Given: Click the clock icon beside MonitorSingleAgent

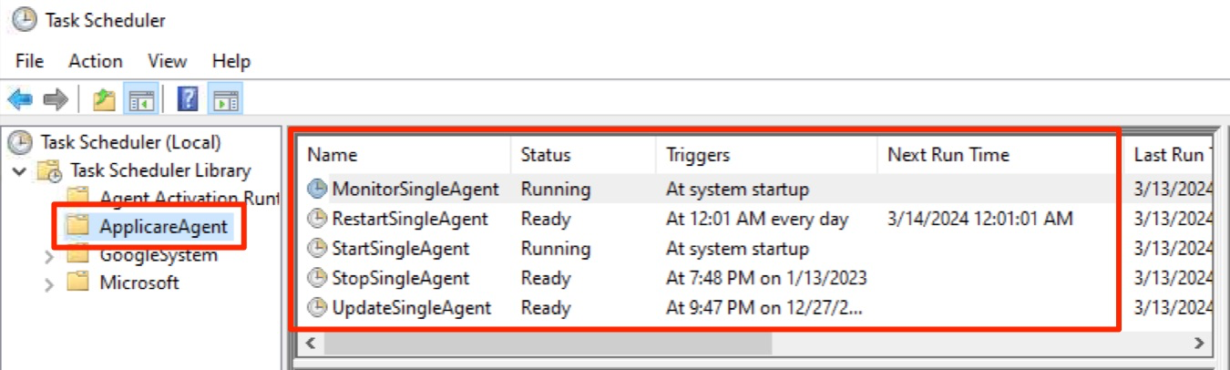Looking at the screenshot, I should [317, 190].
